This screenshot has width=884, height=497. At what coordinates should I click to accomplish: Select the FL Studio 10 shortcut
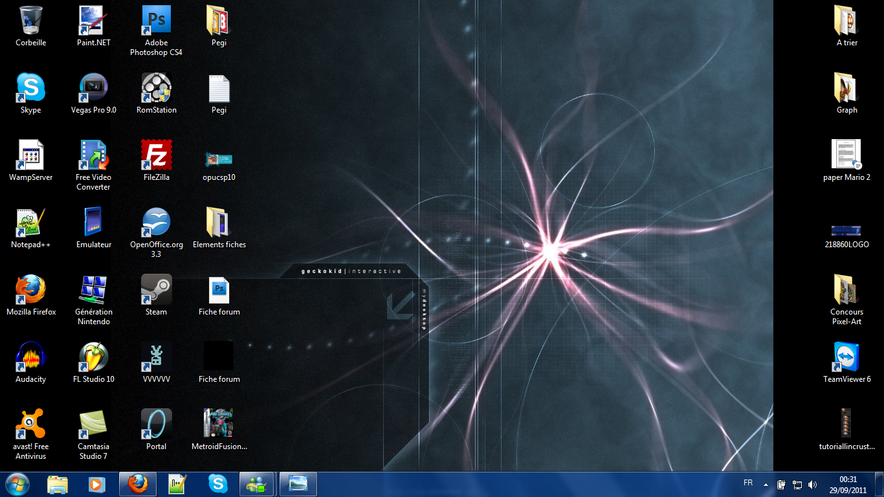(x=94, y=357)
